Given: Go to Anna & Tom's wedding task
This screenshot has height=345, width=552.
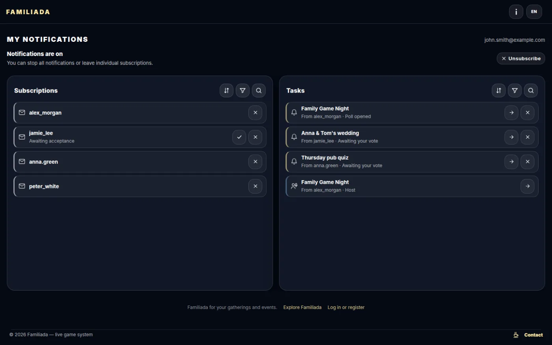Looking at the screenshot, I should tap(511, 137).
